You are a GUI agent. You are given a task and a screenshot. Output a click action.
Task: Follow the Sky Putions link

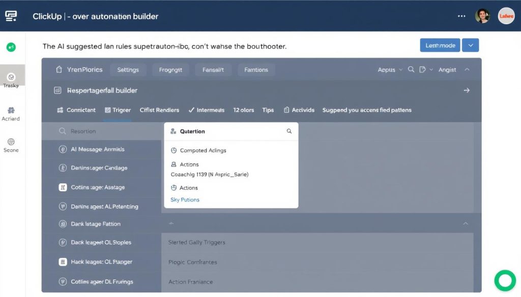(185, 200)
